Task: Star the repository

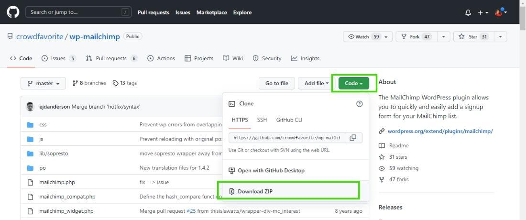Action: click(474, 36)
